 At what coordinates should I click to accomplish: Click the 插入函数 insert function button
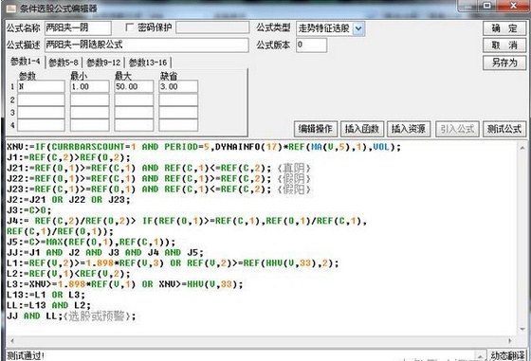coord(361,129)
